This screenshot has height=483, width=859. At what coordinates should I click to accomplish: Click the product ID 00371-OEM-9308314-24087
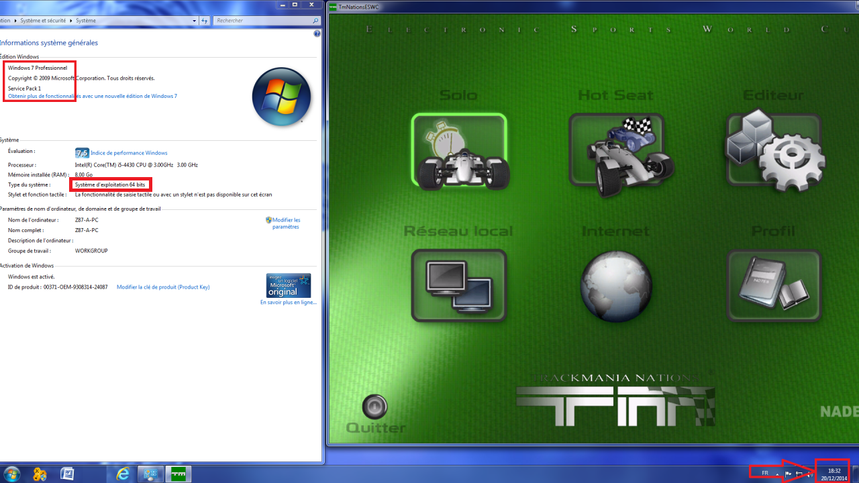(x=75, y=287)
